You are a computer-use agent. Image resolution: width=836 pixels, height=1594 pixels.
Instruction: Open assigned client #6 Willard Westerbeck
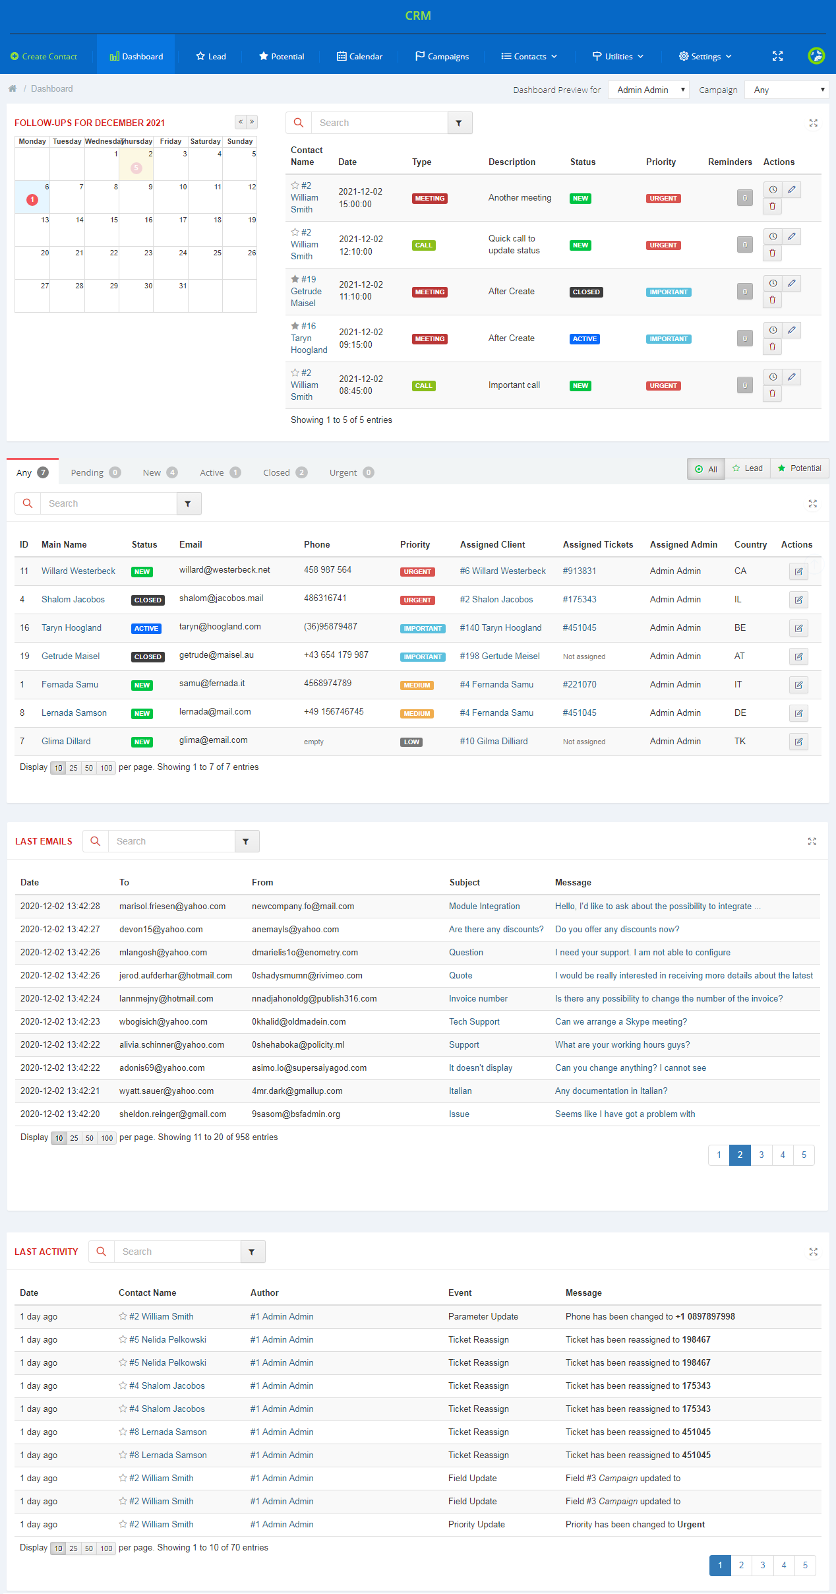pos(503,571)
